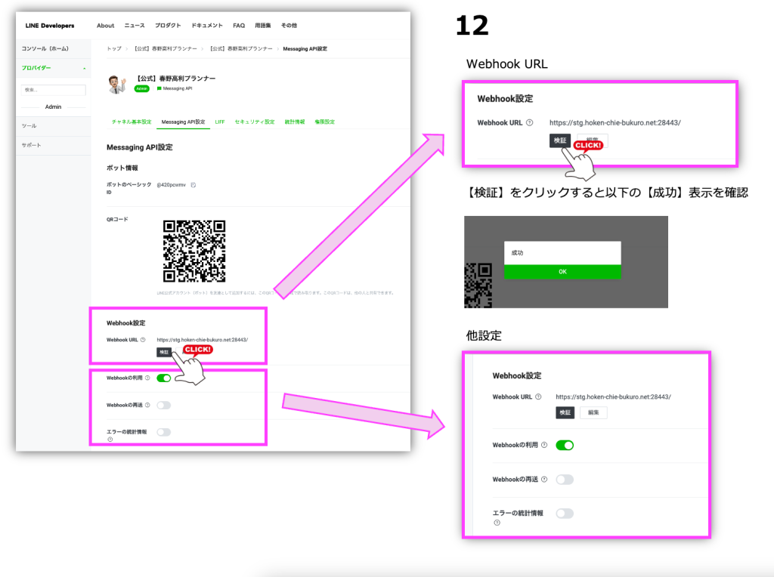Toggle Webhookの再送 switch in console page
This screenshot has width=774, height=577.
(164, 405)
